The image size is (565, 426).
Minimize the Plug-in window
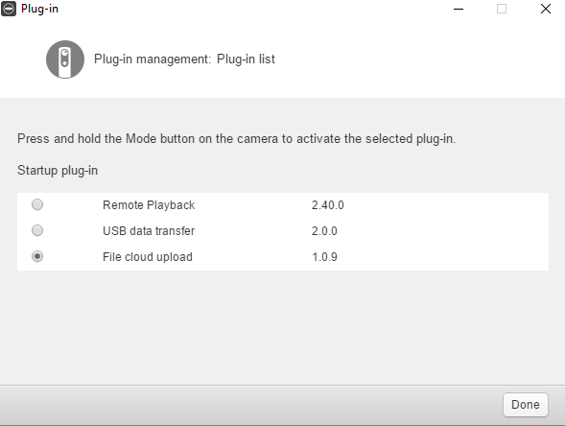pos(459,9)
